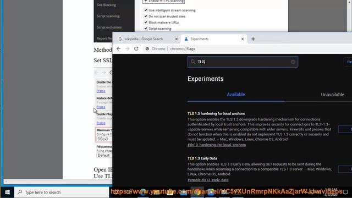Image resolution: width=352 pixels, height=198 pixels.
Task: Open the SSLv3 dropdown in the document image
Action: coord(104,139)
